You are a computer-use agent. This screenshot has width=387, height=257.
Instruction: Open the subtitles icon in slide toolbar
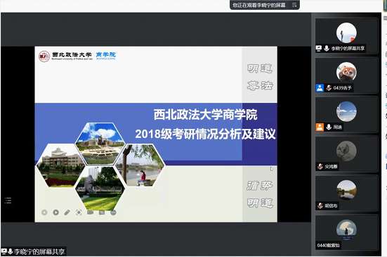click(x=102, y=213)
